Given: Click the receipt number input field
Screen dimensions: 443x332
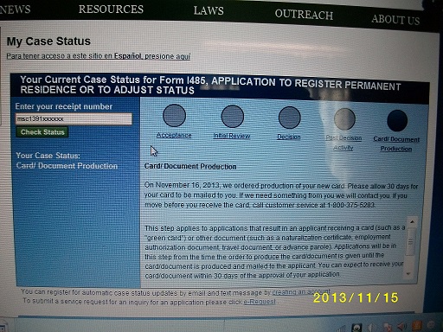Looking at the screenshot, I should tap(74, 118).
